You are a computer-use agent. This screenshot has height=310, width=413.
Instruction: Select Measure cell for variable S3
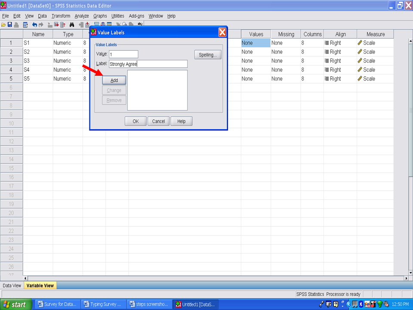point(375,61)
